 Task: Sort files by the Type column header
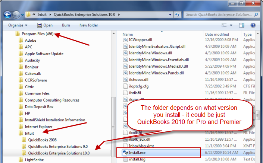248,34
